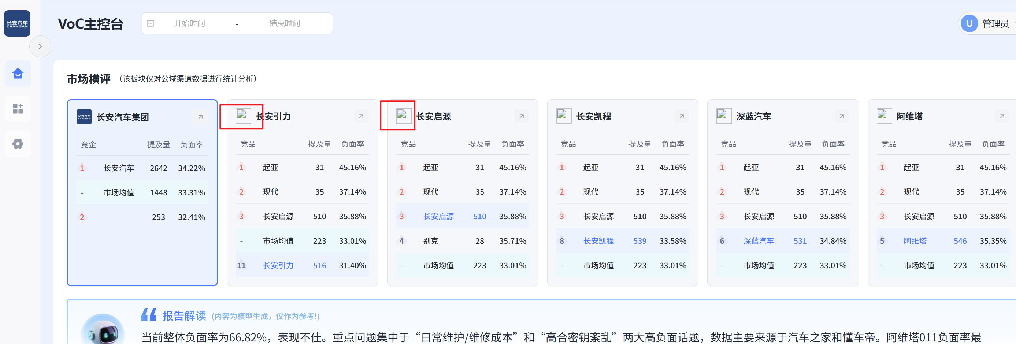Click the 546 mention count link
Screen dimensions: 1016x344
(x=960, y=241)
